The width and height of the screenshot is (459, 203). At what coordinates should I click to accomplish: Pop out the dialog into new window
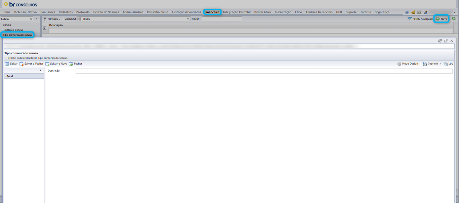pyautogui.click(x=446, y=40)
